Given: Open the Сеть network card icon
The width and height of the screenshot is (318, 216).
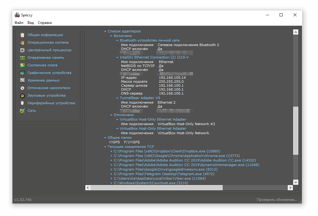Looking at the screenshot, I should click(22, 111).
